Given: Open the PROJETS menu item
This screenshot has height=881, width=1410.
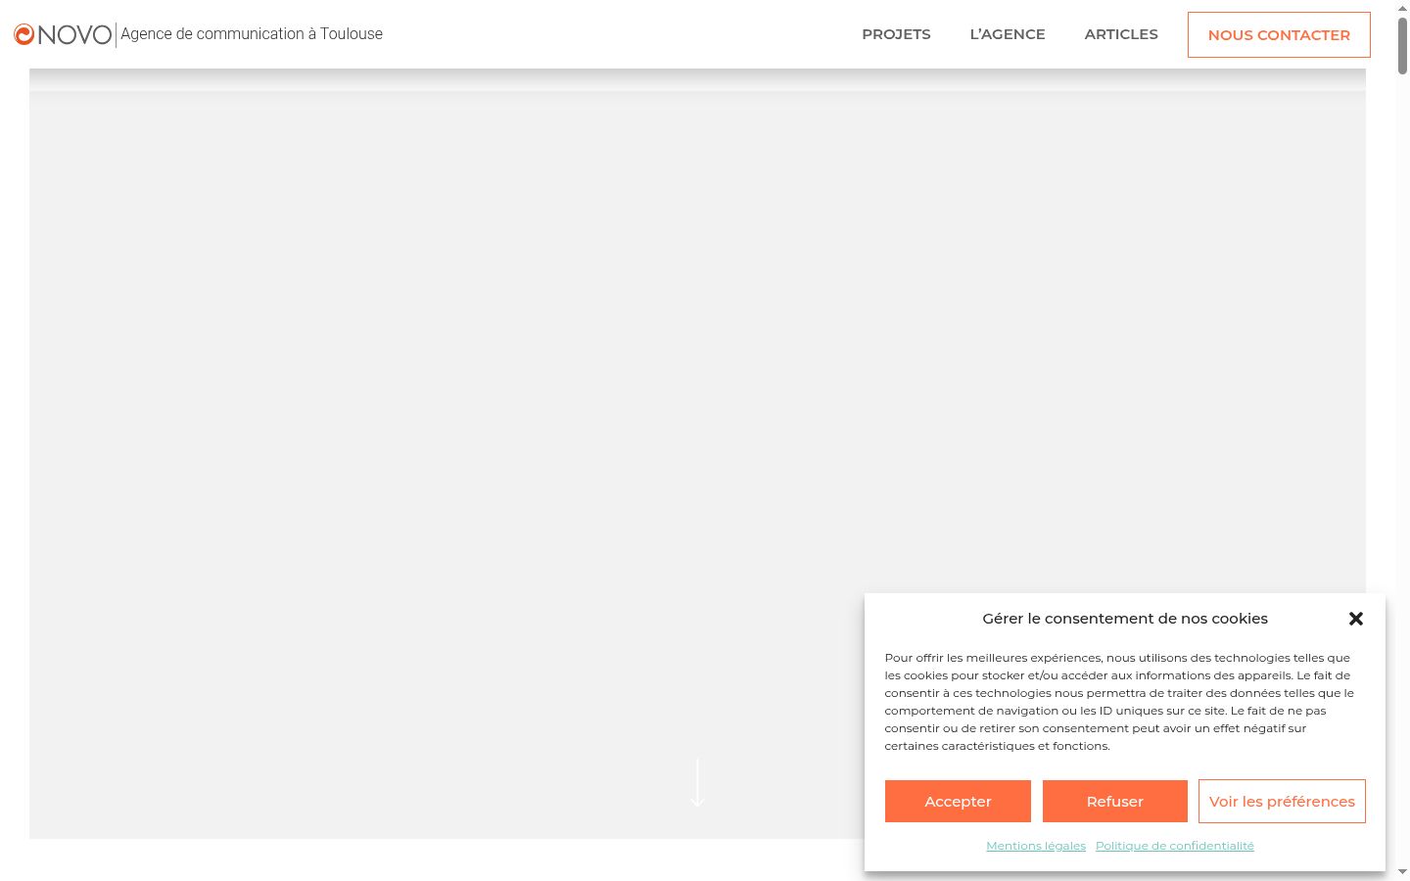Looking at the screenshot, I should pos(896,34).
